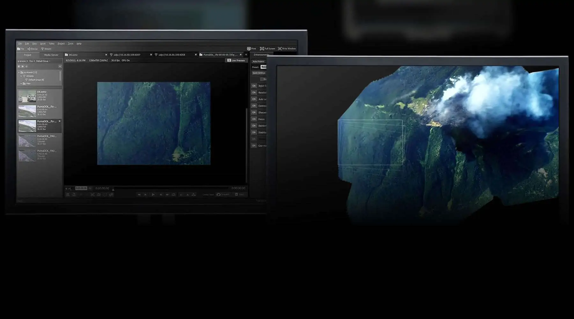The image size is (574, 319).
Task: Click the timeline playhead marker
Action: click(x=113, y=189)
